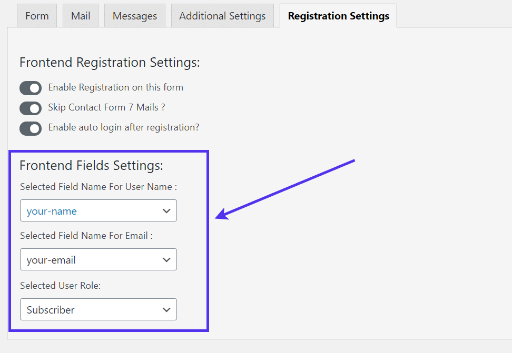Click the your-email selected value
Screen dimensions: 512x353
[x=49, y=259]
